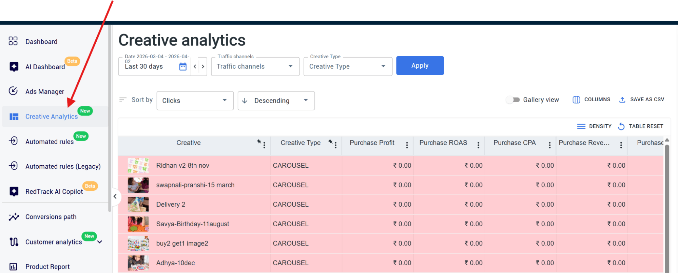Go to next date range arrow
Screen dimensions: 678x273
pos(203,66)
